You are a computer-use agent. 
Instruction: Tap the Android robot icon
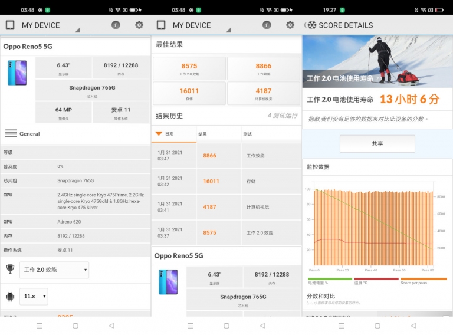10,296
